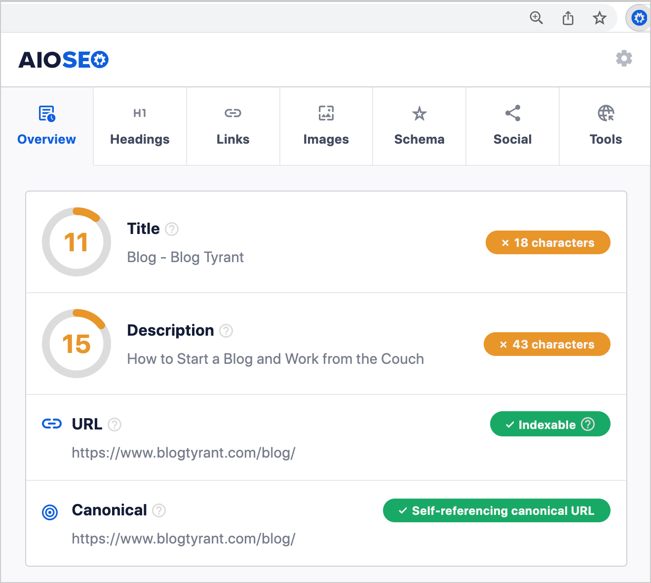651x583 pixels.
Task: Click the browser share icon
Action: (x=568, y=18)
